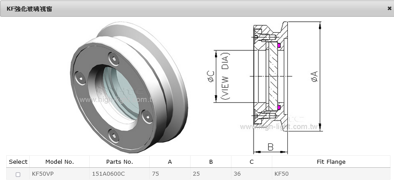Click the øA dimension label in drawing
Viewport: 394px width, 185px height.
point(314,76)
